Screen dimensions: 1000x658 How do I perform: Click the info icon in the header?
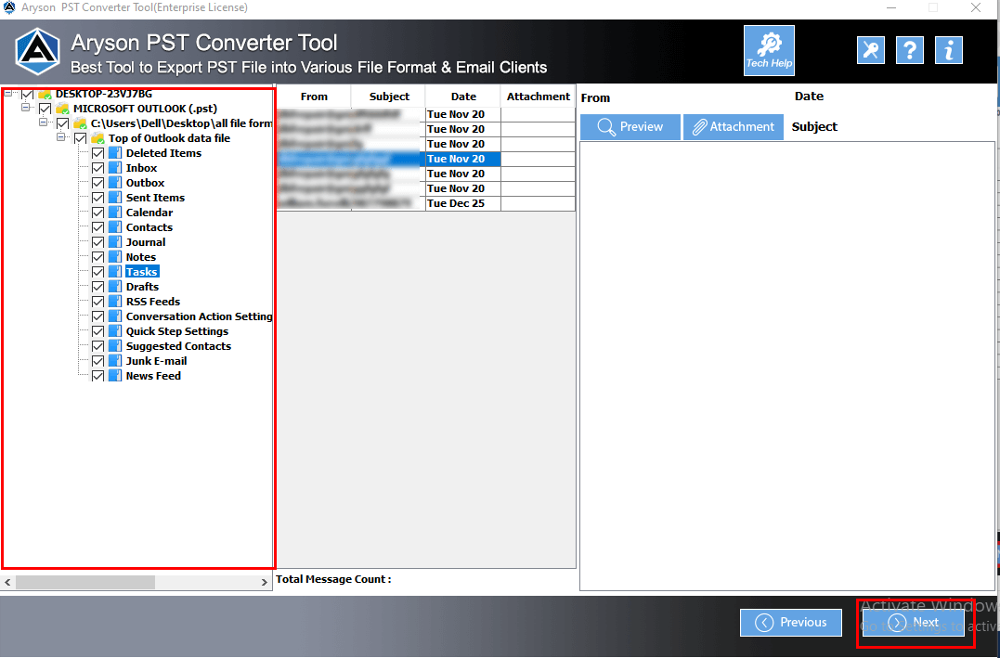[x=948, y=50]
